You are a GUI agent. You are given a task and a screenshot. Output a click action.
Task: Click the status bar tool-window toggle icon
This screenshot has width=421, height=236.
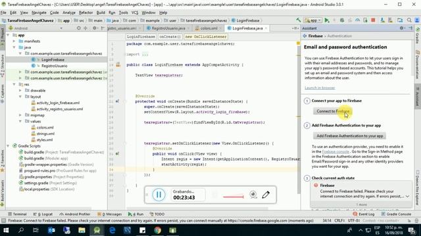[3, 221]
